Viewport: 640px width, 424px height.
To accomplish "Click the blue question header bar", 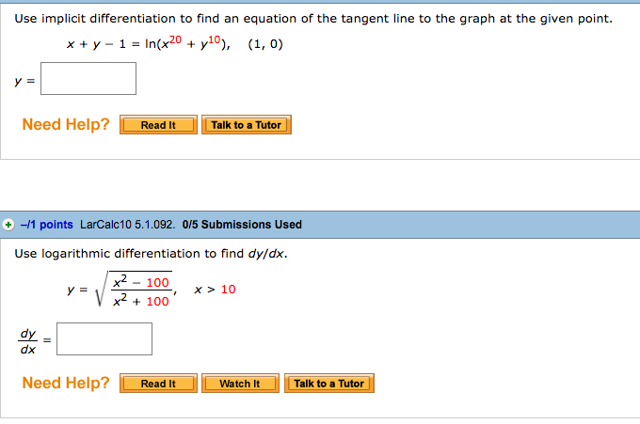I will 320,225.
